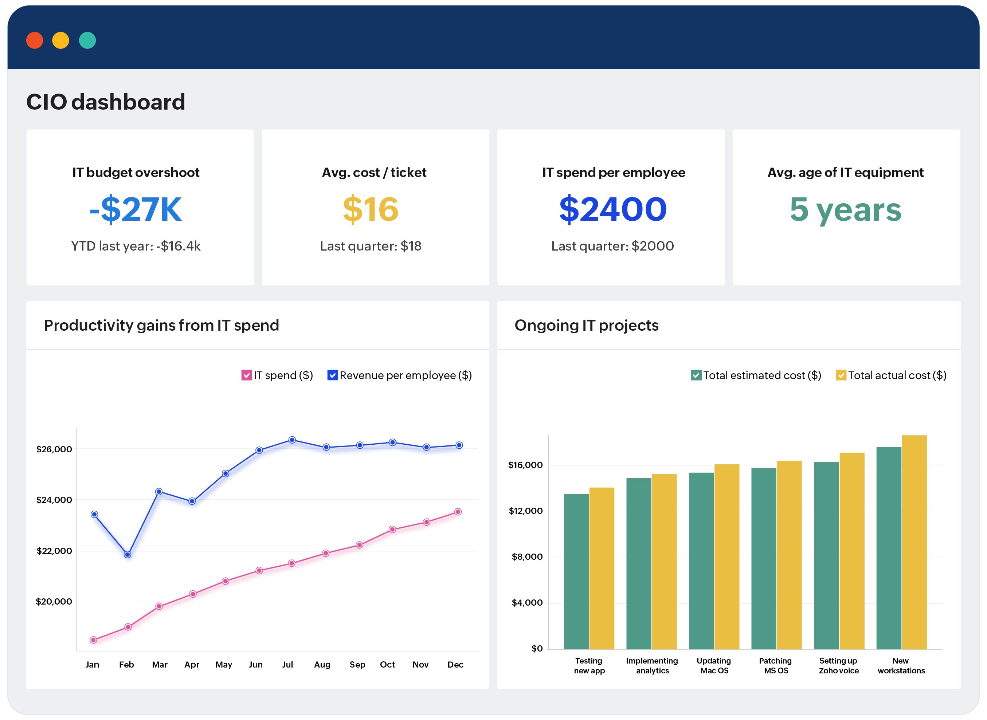Click January IT spend data point
The width and height of the screenshot is (987, 720).
(93, 640)
